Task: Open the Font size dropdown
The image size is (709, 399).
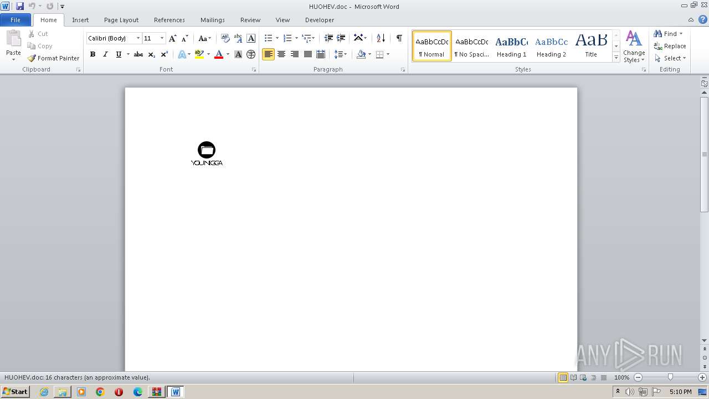Action: coord(162,38)
